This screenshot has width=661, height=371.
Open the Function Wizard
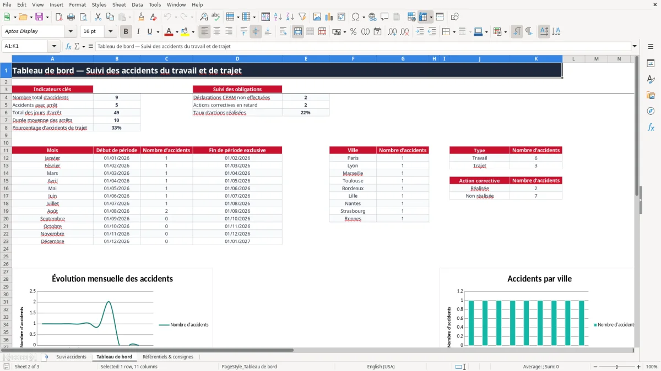[68, 46]
